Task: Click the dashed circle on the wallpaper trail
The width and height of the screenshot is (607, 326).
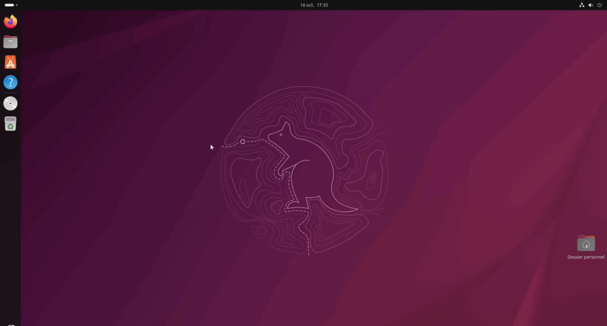Action: click(x=242, y=142)
